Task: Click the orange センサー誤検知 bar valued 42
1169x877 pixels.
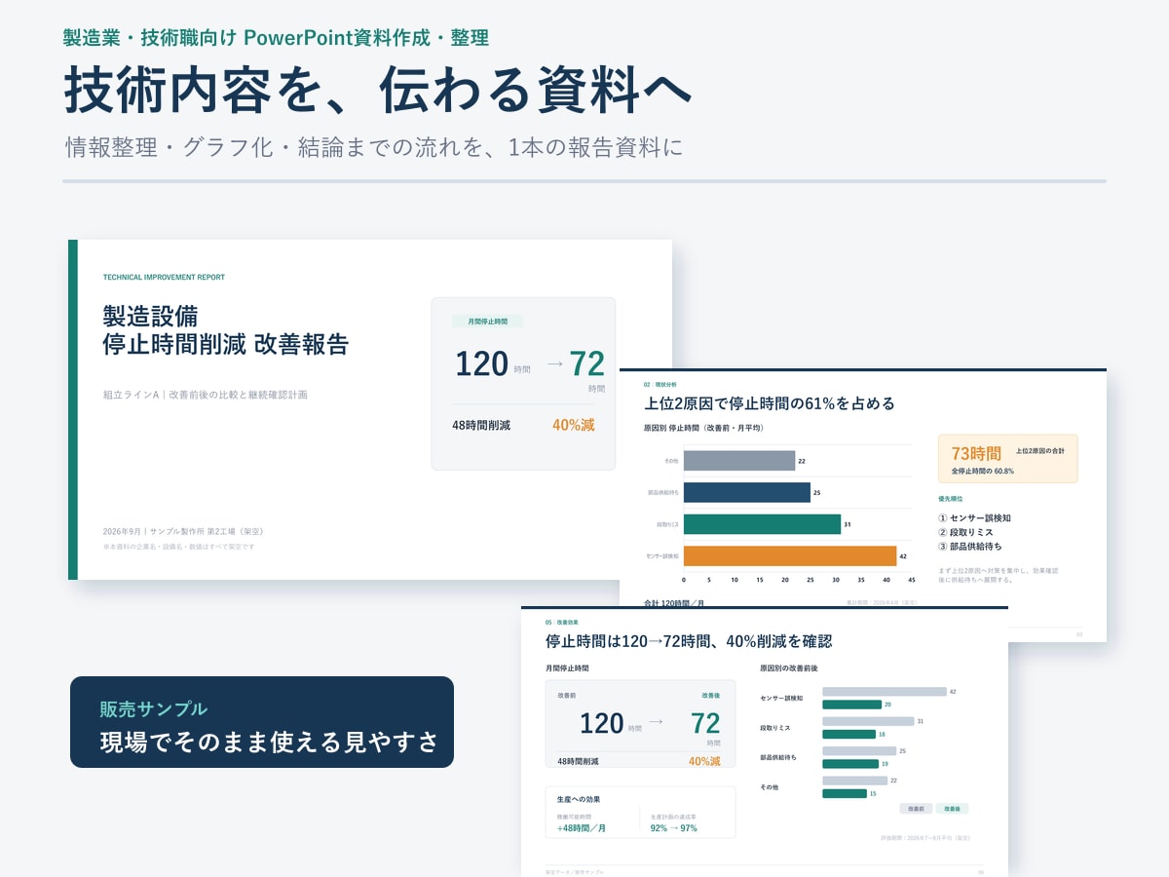Action: (x=790, y=555)
